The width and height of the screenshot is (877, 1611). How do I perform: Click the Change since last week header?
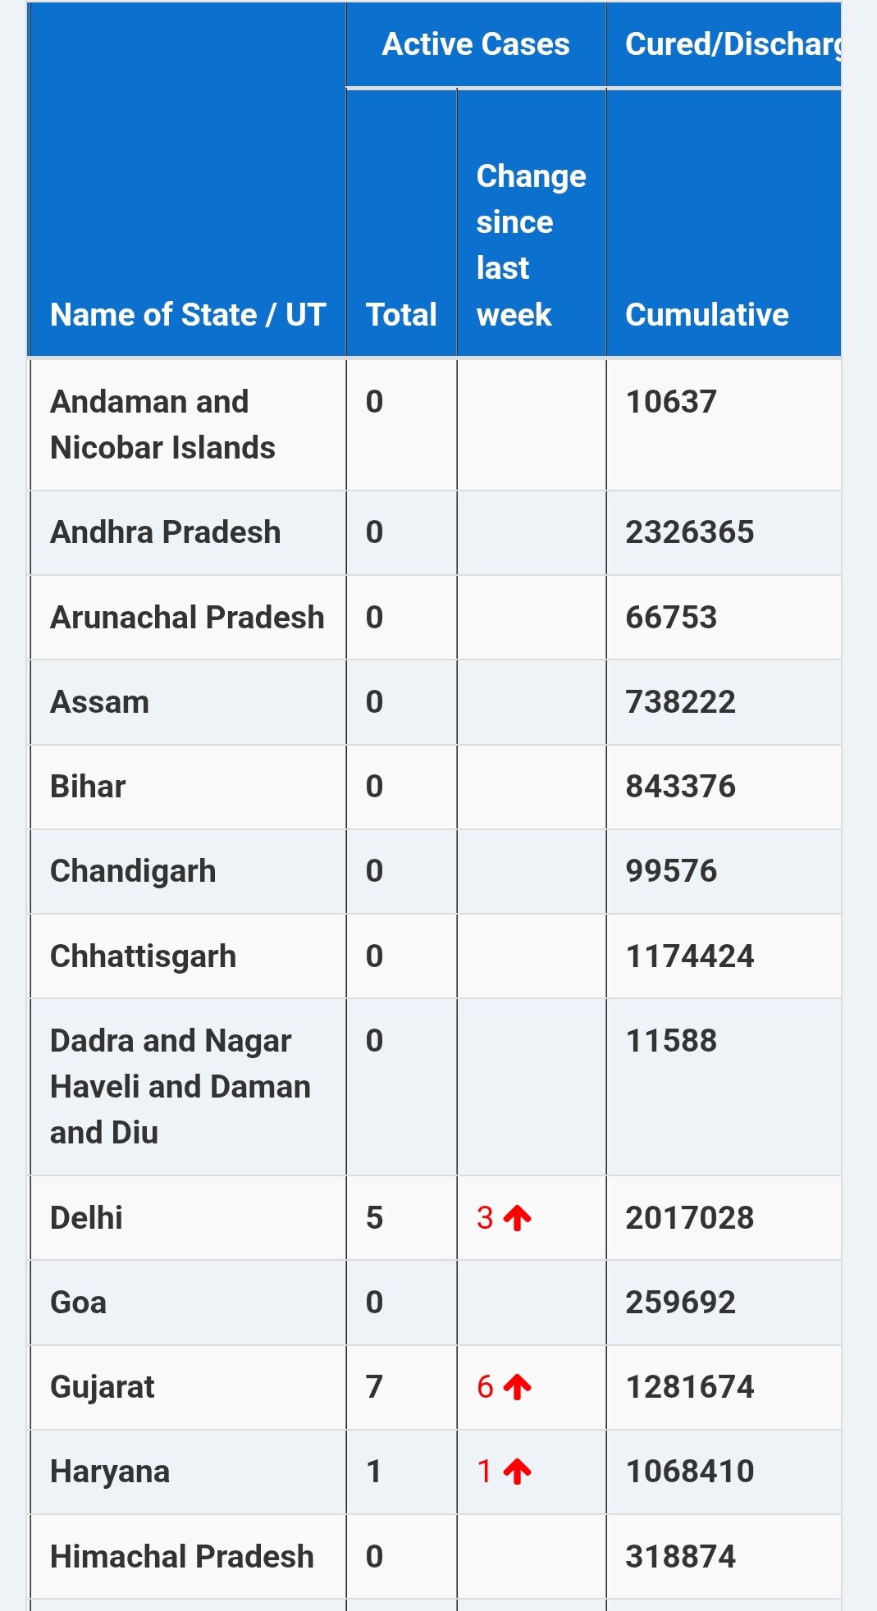531,245
